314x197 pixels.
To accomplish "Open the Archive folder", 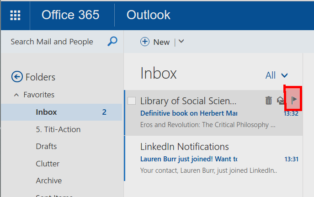I will 48,181.
